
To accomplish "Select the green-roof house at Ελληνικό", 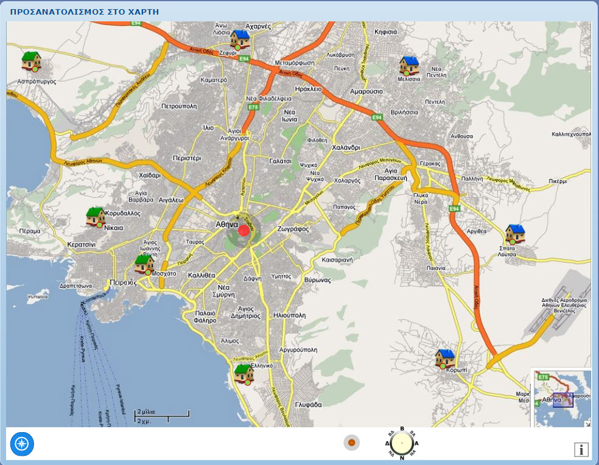I will tap(244, 374).
